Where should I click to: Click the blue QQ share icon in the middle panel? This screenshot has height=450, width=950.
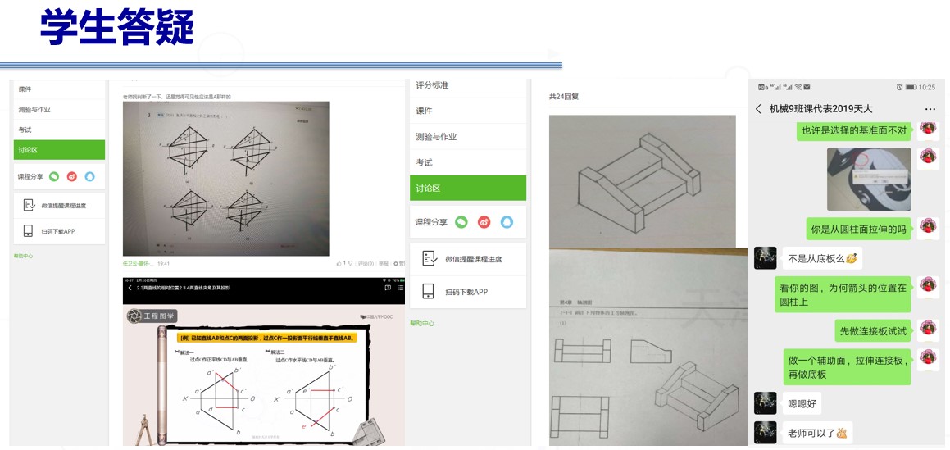pos(507,222)
